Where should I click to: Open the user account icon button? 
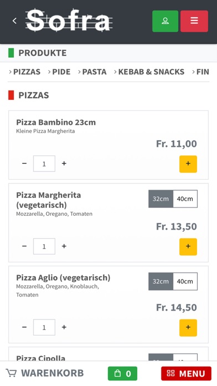(165, 21)
